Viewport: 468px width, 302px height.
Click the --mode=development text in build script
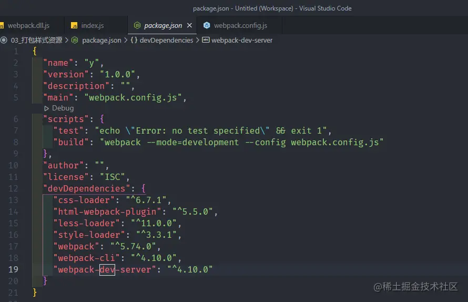click(x=192, y=142)
